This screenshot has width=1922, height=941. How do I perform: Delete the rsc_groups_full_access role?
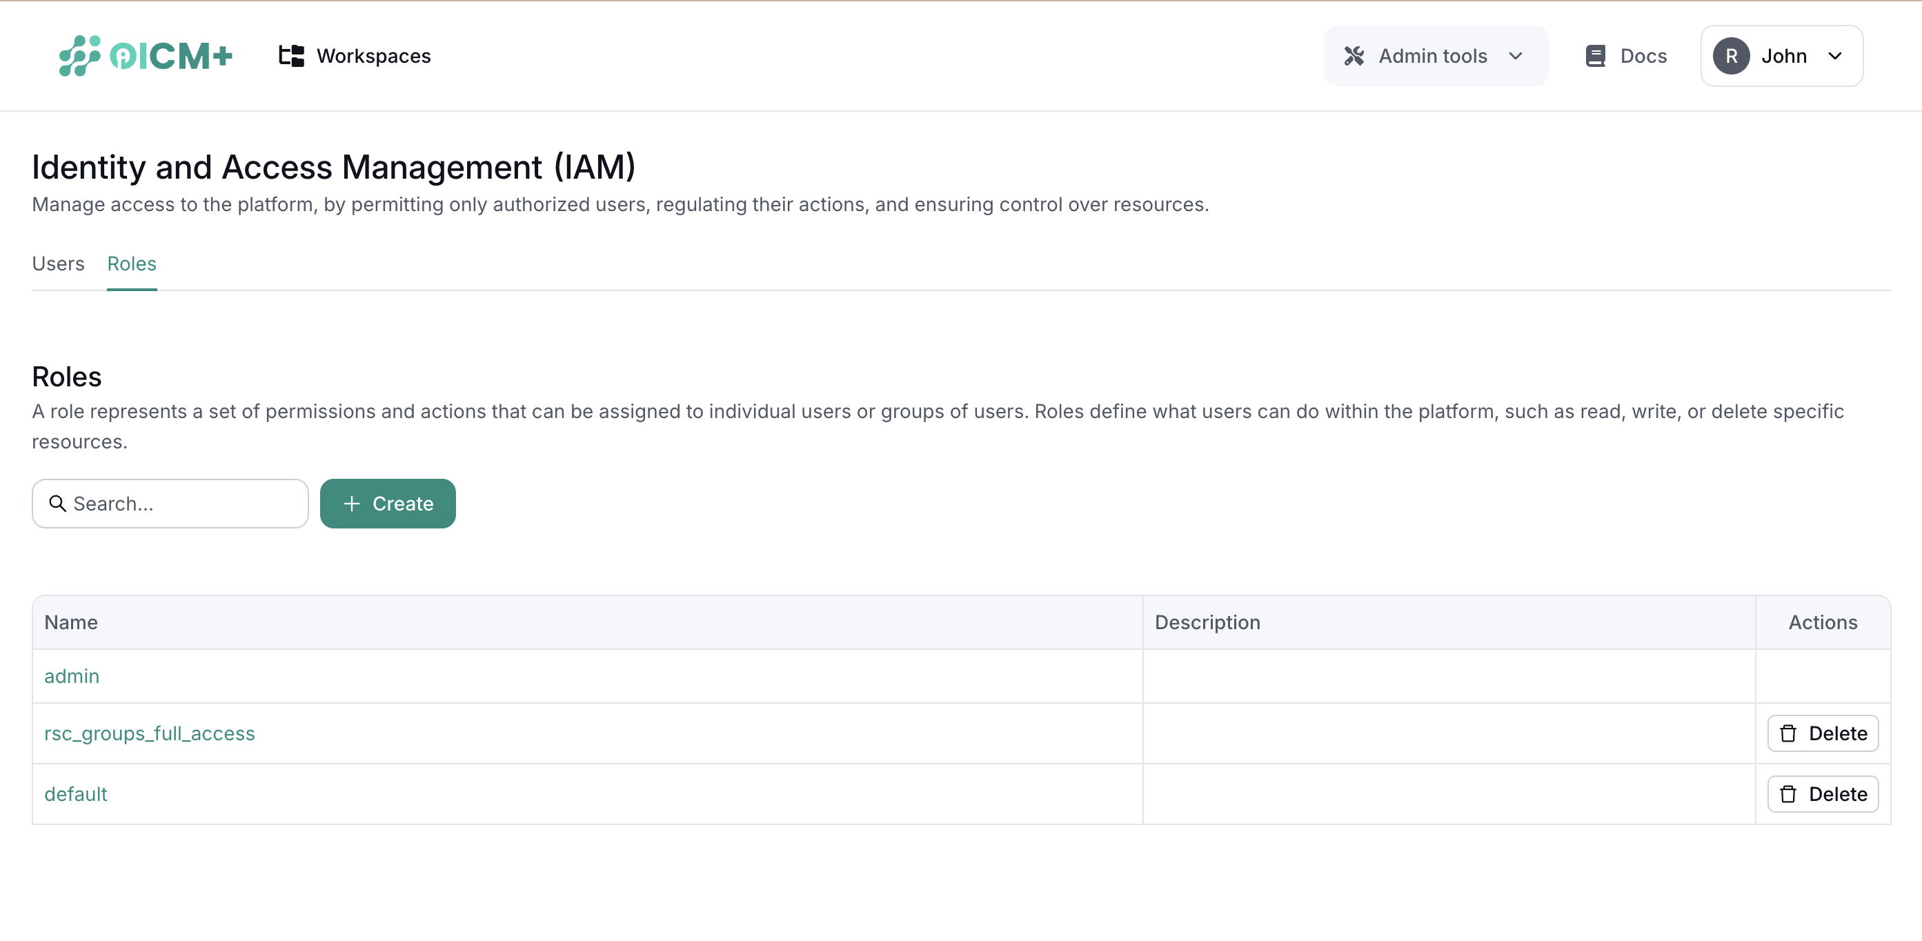pos(1823,733)
